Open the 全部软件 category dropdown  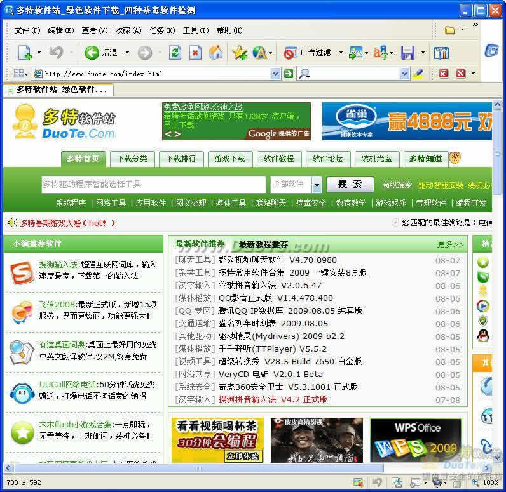[x=317, y=185]
